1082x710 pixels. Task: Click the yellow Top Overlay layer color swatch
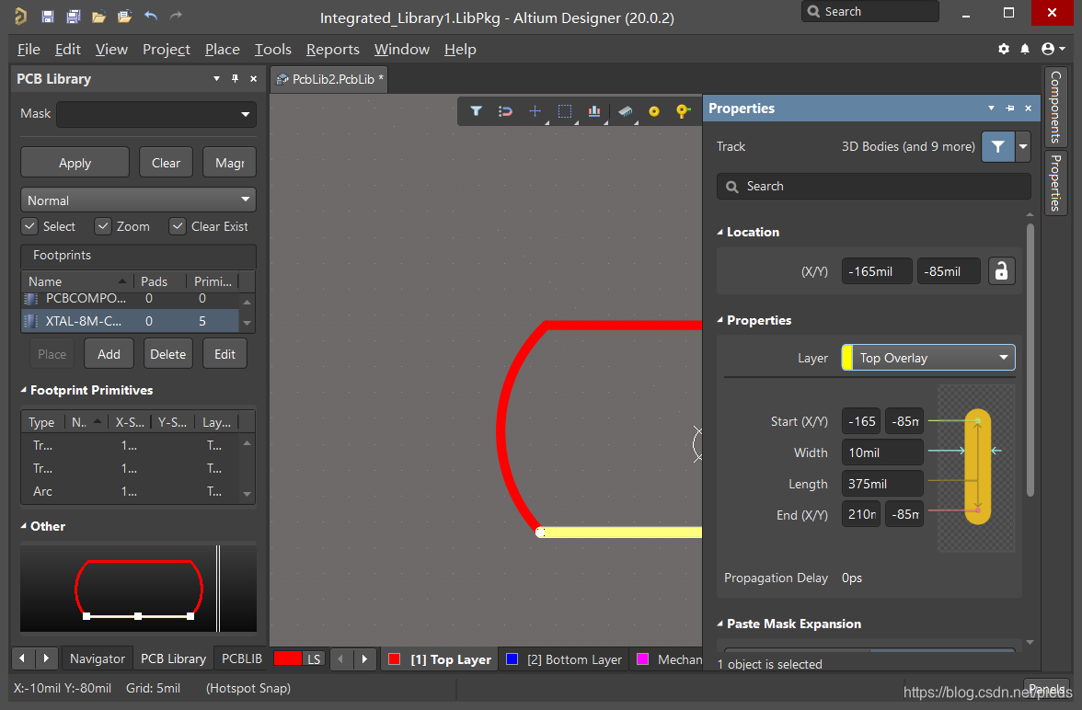(847, 358)
